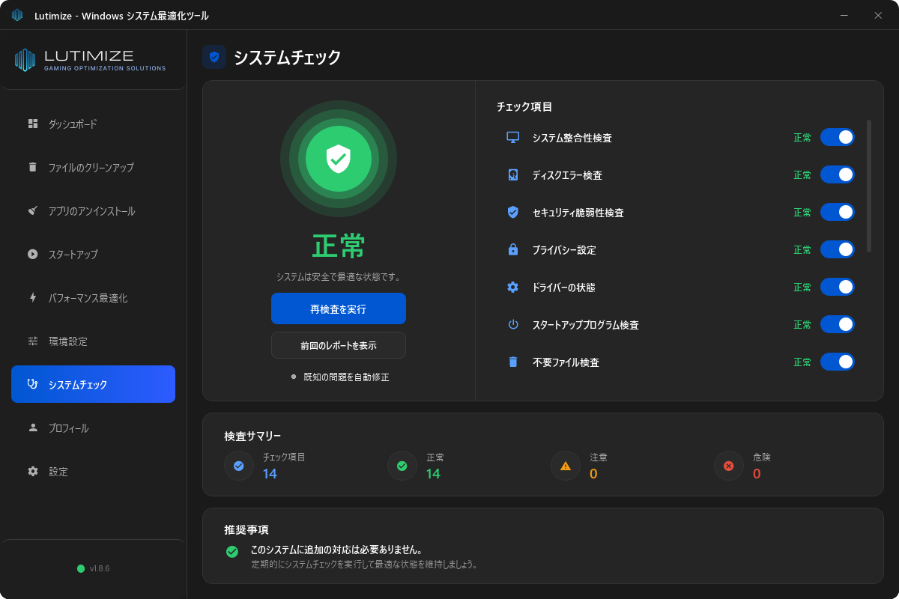Click the 検査サマリー heading

click(252, 436)
